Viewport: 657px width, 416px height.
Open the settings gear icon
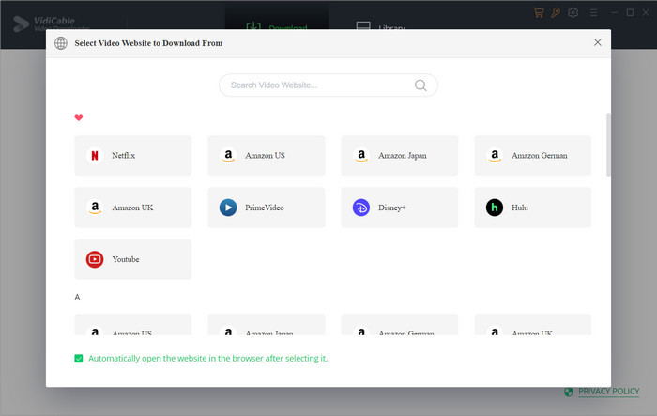[573, 12]
